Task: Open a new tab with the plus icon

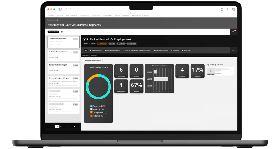Action: (227, 9)
